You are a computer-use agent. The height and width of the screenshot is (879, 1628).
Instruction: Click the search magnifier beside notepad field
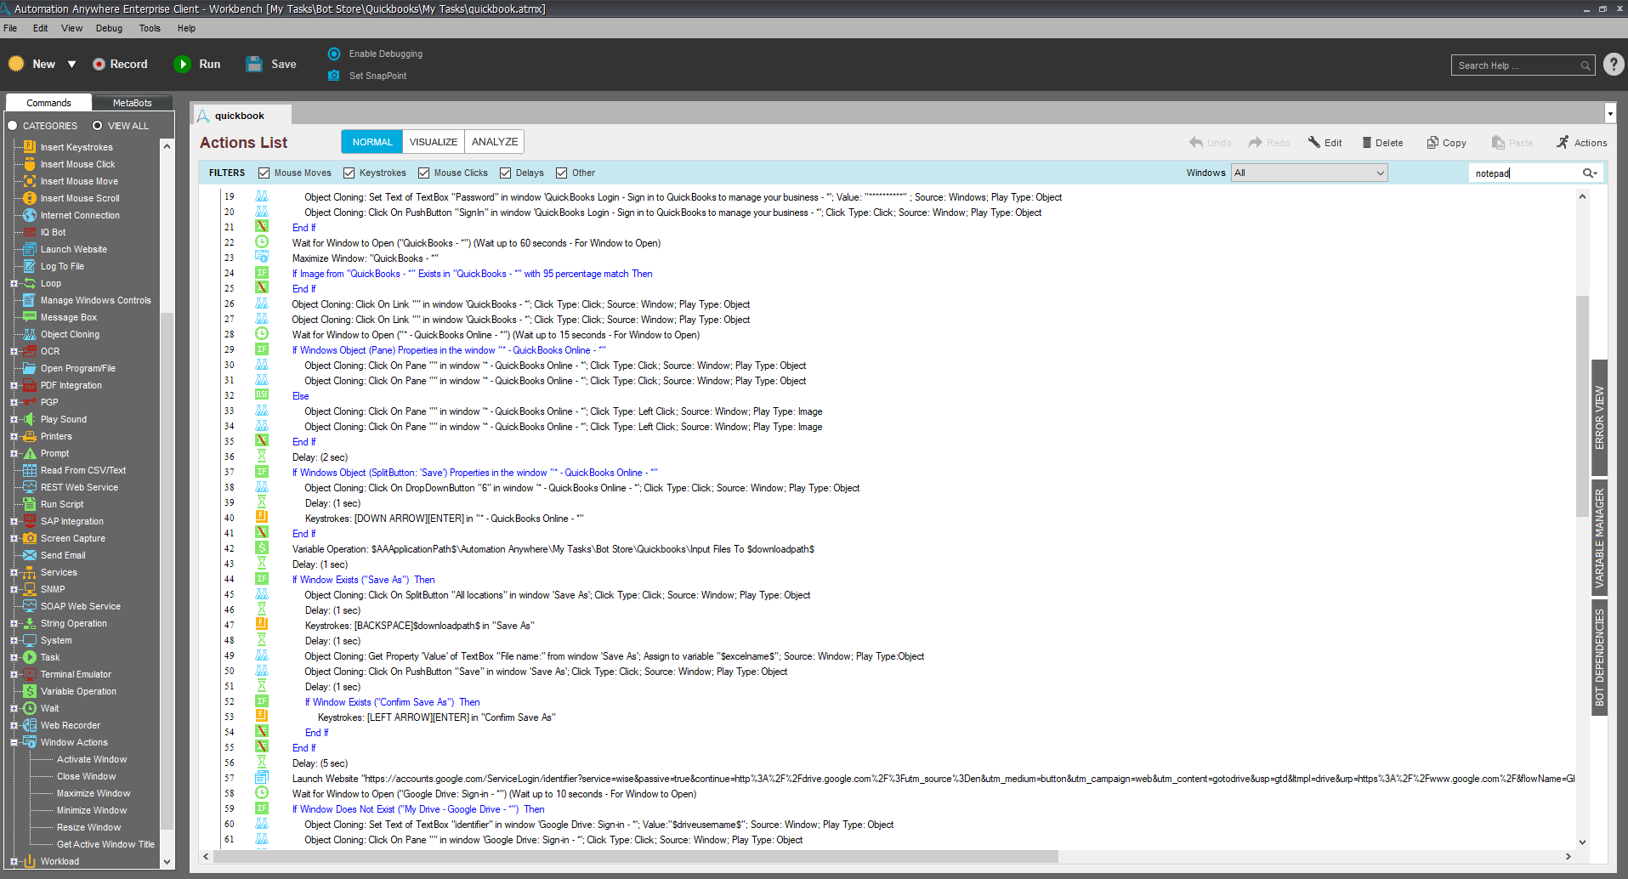click(1588, 173)
